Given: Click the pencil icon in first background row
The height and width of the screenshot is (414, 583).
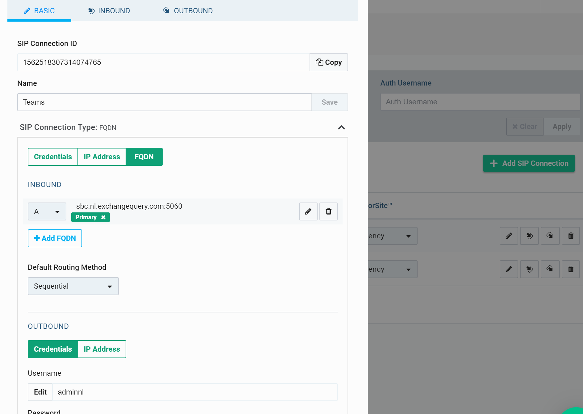Looking at the screenshot, I should pos(509,236).
